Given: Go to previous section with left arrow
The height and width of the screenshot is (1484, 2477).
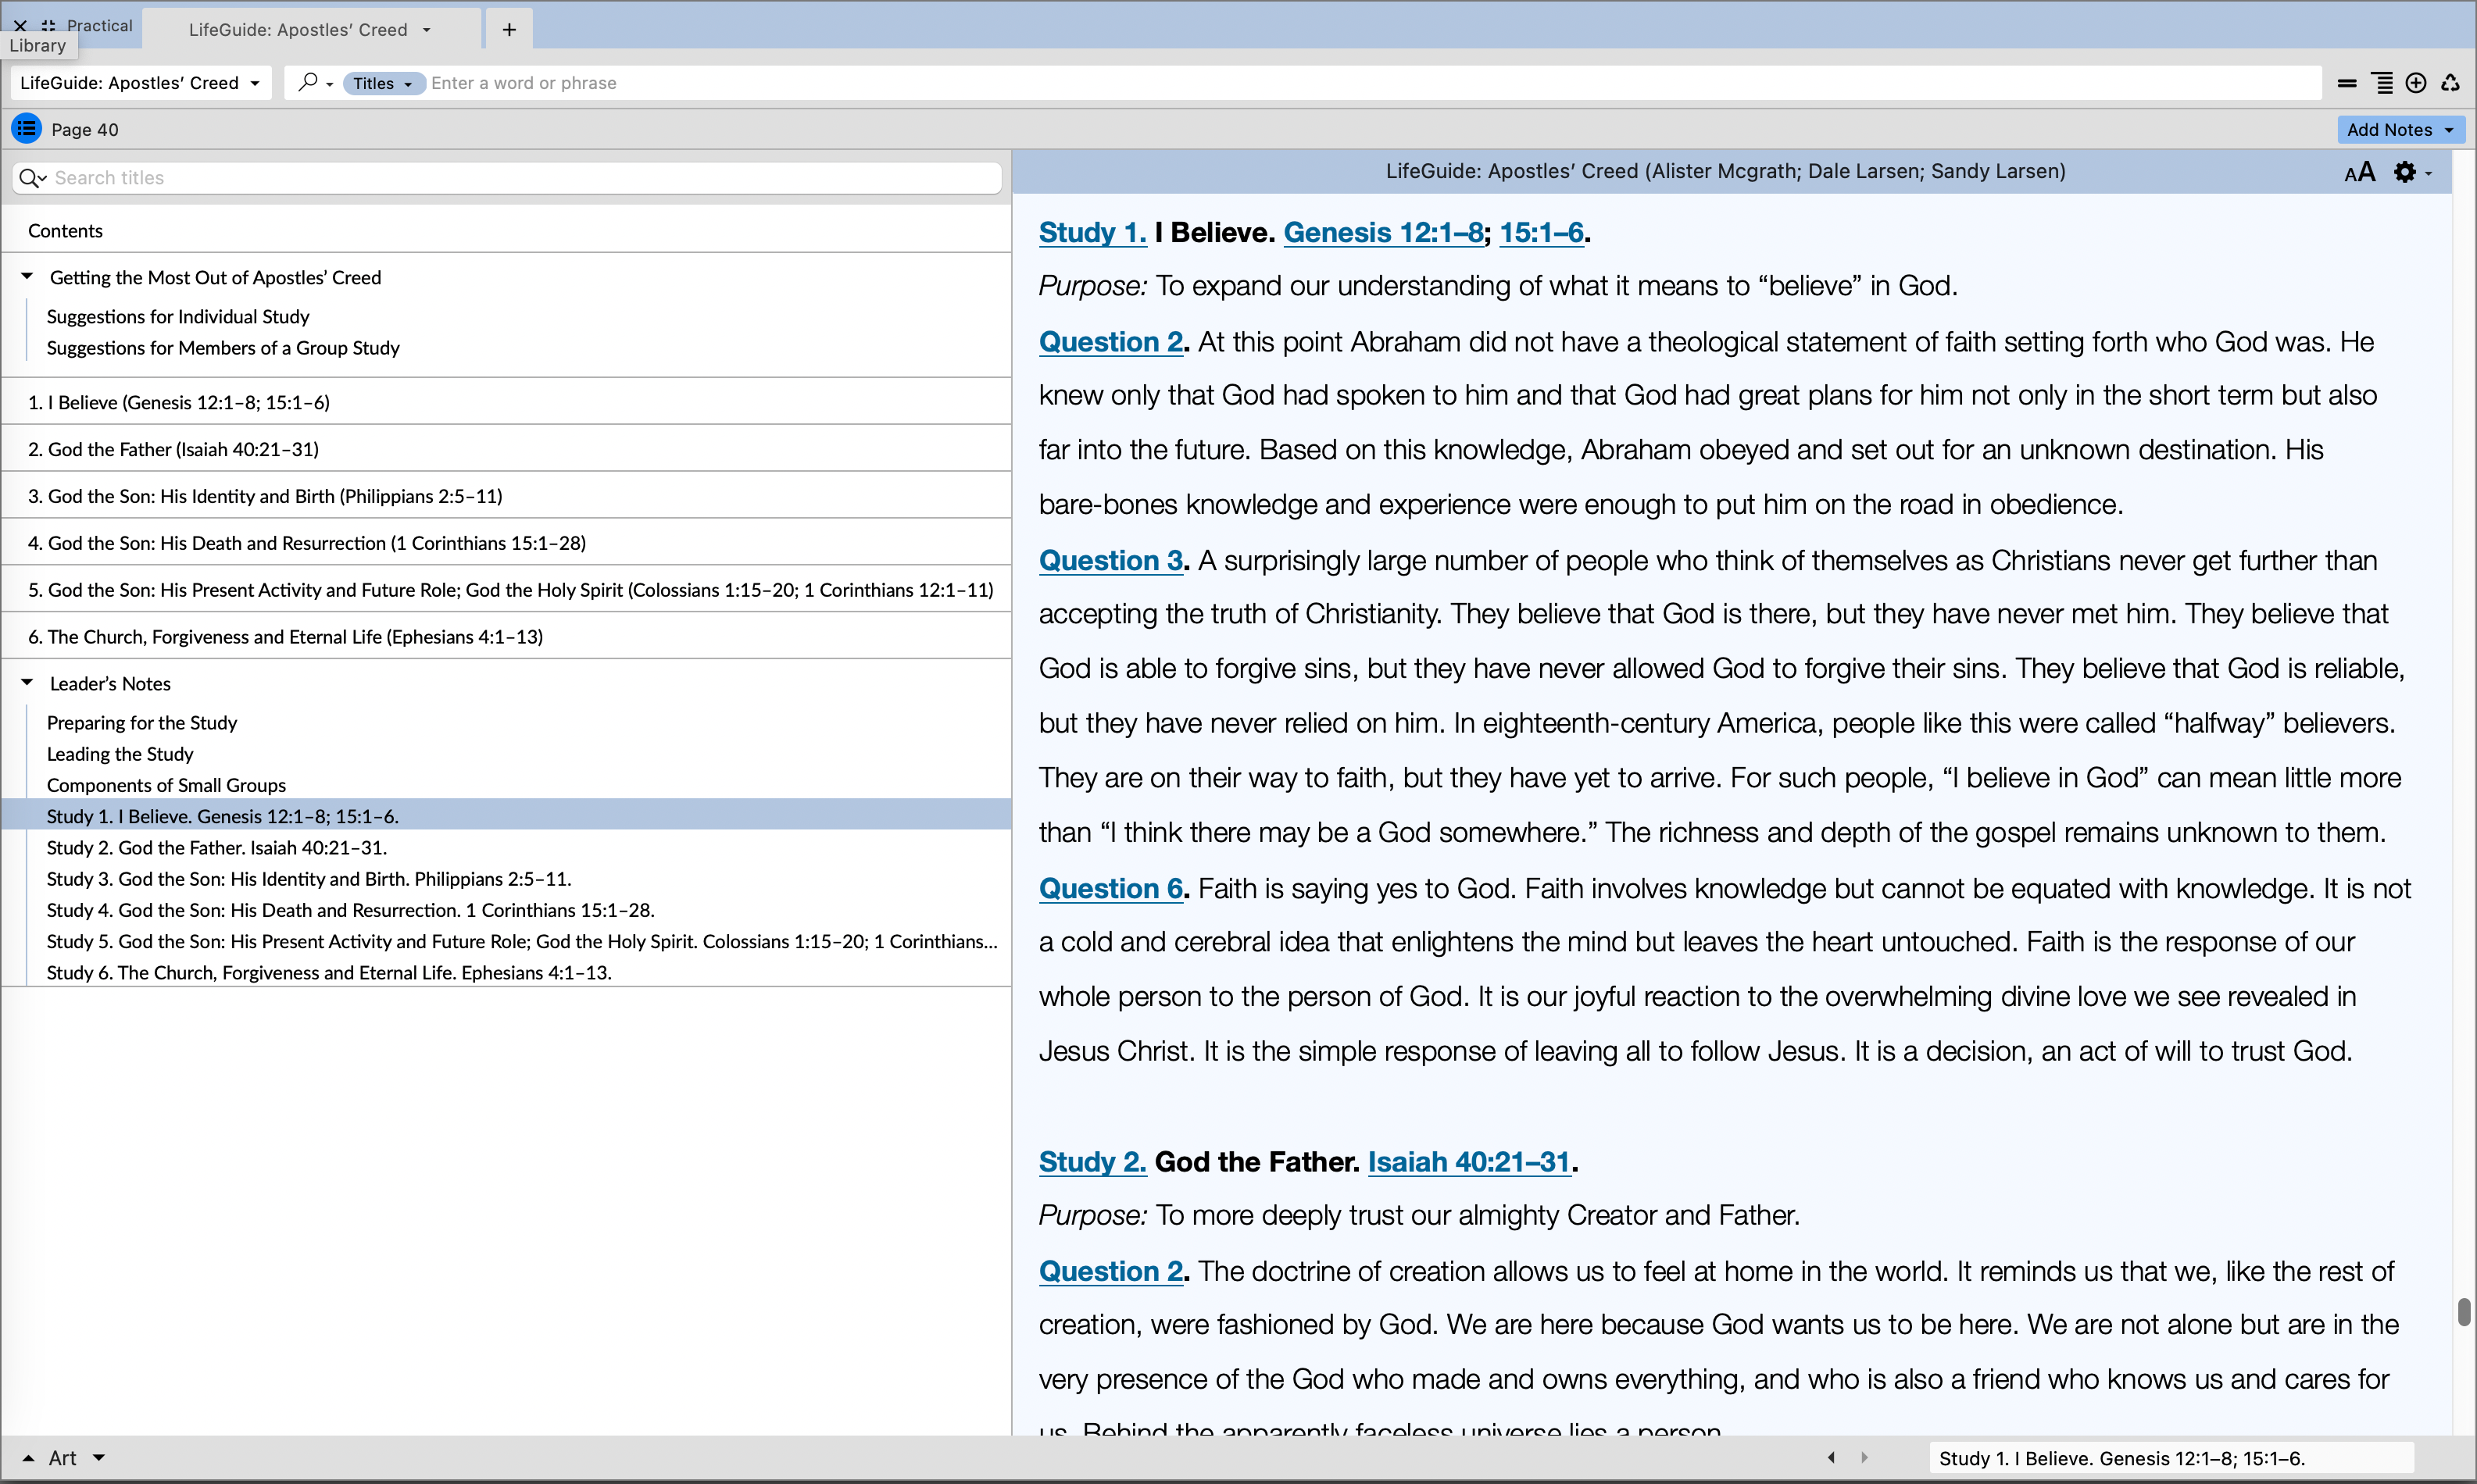Looking at the screenshot, I should point(1831,1457).
